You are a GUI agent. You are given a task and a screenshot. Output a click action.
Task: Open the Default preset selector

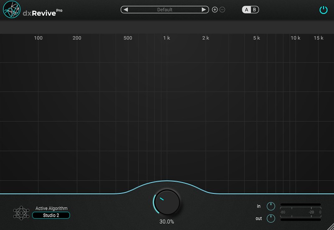164,10
